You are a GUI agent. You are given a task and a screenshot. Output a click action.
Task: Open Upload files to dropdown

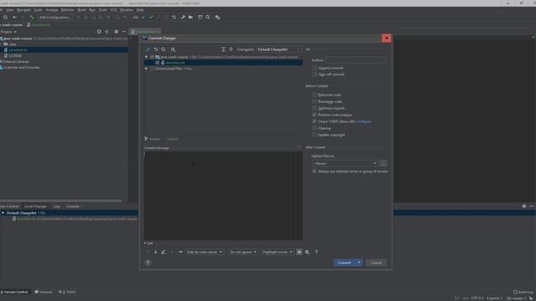[x=344, y=164]
